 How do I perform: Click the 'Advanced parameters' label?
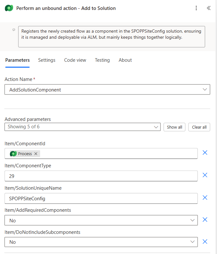pos(28,119)
